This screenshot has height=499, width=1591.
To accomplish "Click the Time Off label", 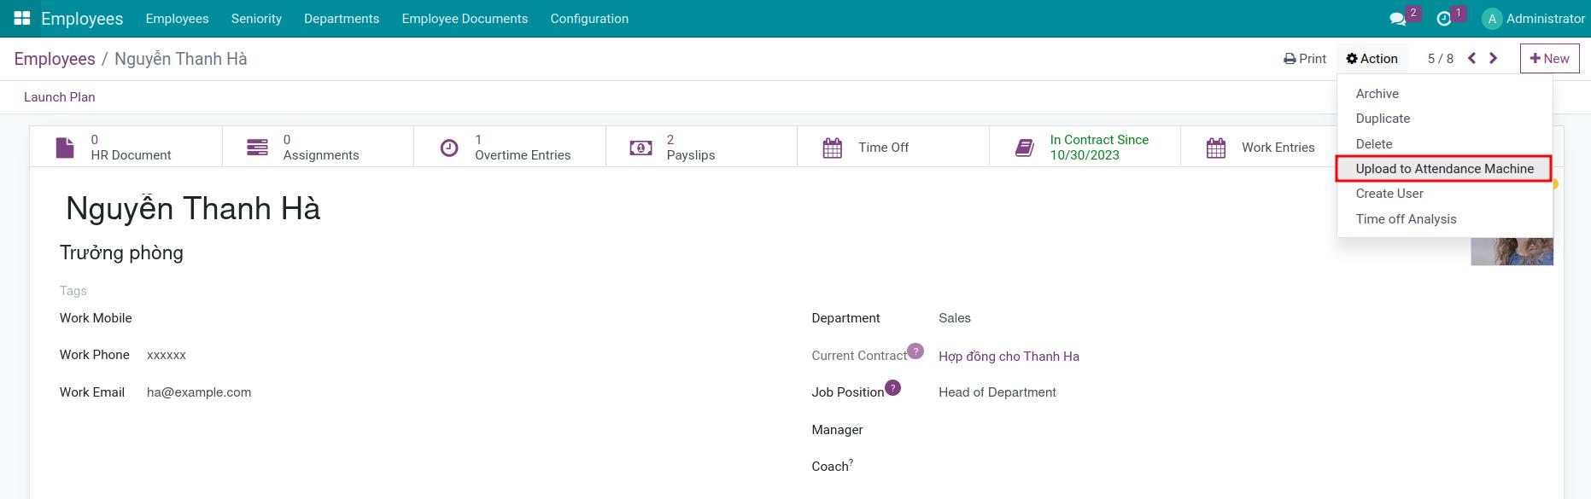I will click(884, 148).
